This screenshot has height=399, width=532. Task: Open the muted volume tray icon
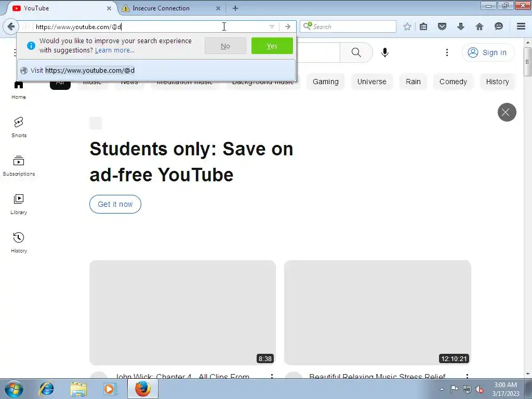point(480,389)
